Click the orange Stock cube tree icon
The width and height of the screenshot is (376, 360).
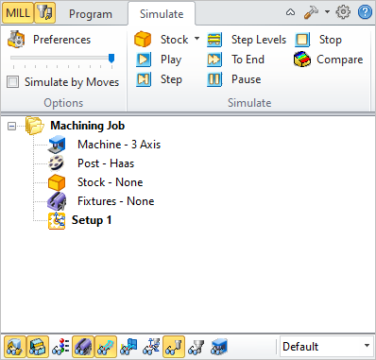point(57,182)
